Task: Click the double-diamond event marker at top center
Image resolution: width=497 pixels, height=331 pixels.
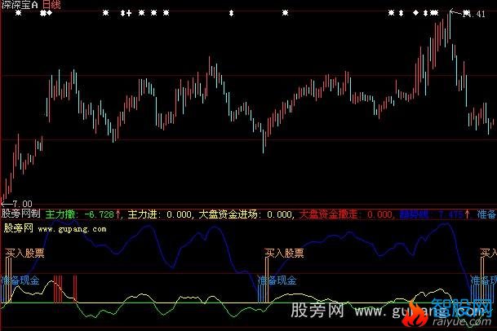Action: 231,14
